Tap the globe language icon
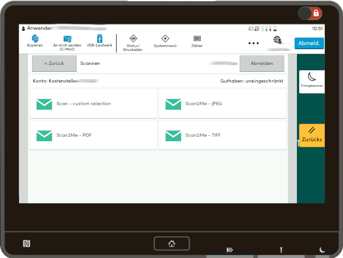Screen dimensions: 343x258 click(277, 41)
